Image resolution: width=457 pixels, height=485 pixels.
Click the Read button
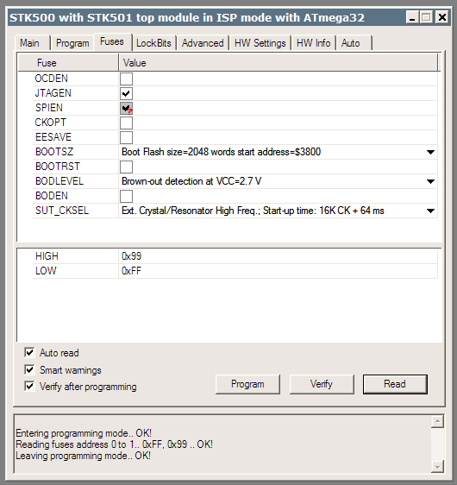[395, 384]
